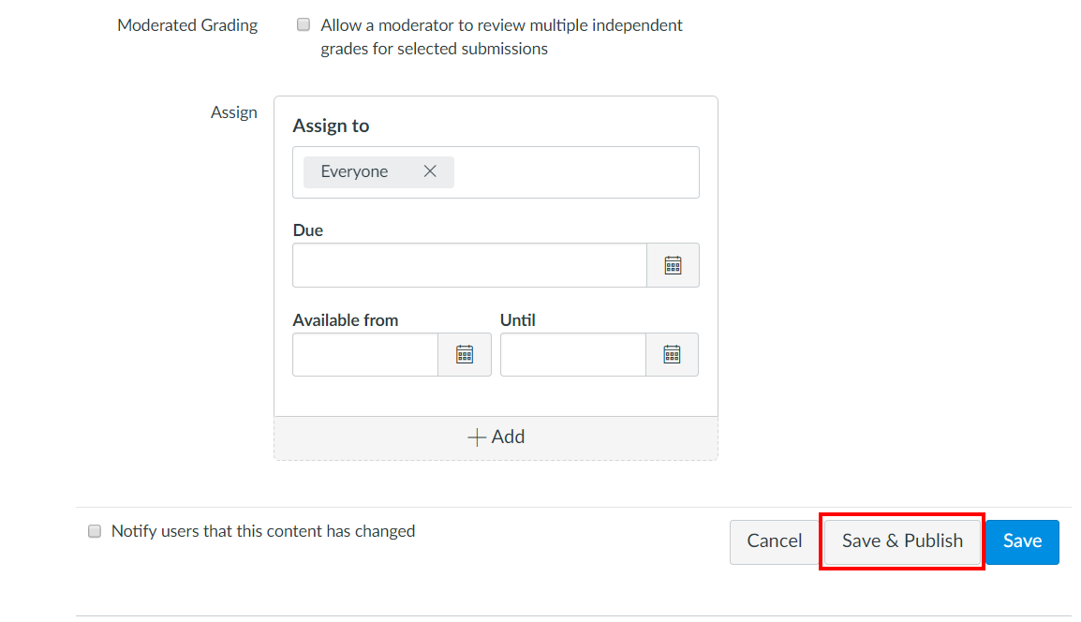Open the Available from calendar picker

click(x=465, y=354)
